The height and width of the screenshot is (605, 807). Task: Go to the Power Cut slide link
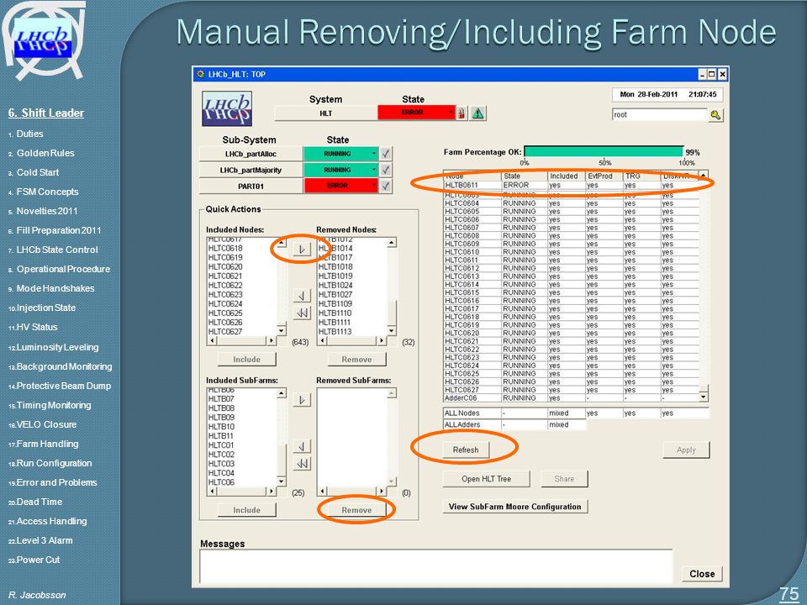[38, 560]
